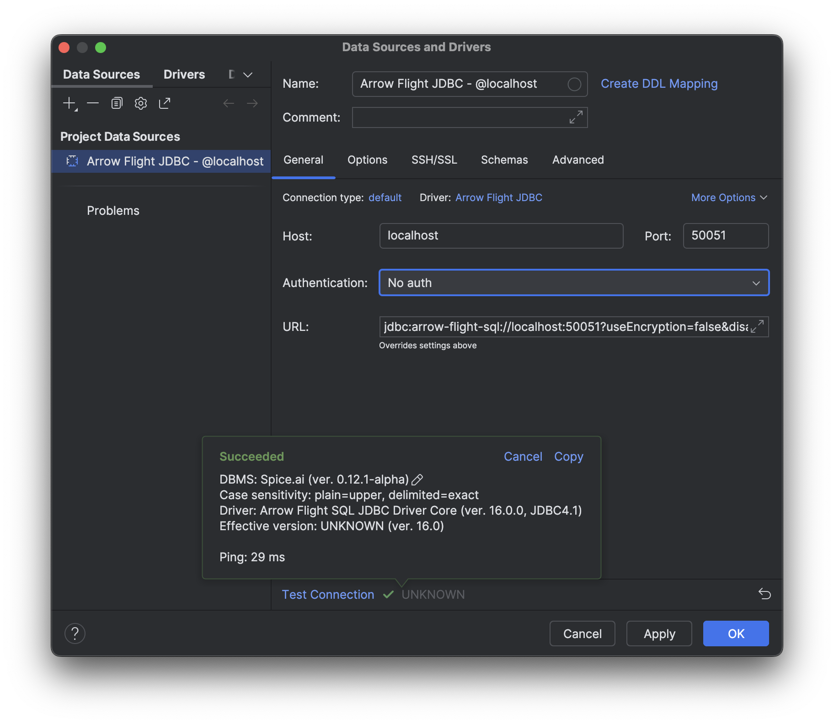Navigate back with the left arrow

(229, 103)
